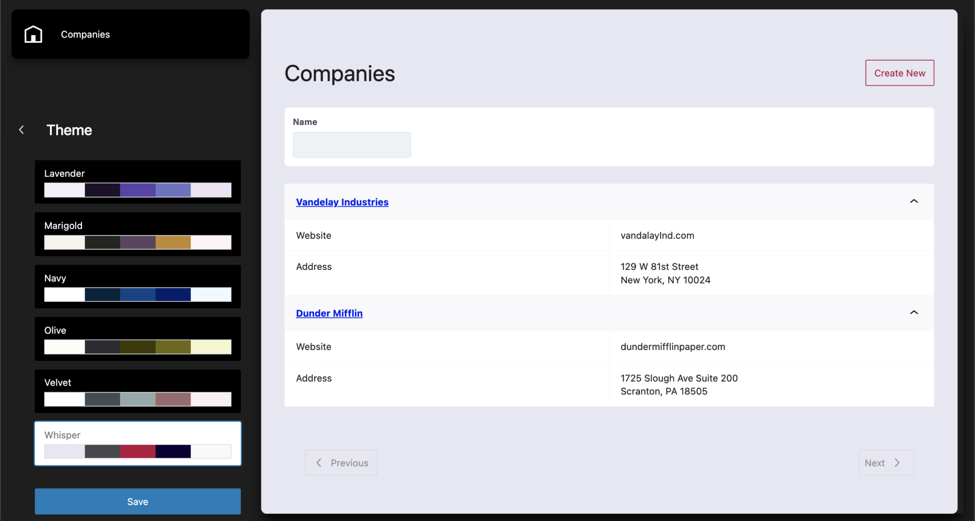
Task: Open the Dunder Mifflin link
Action: pos(329,313)
